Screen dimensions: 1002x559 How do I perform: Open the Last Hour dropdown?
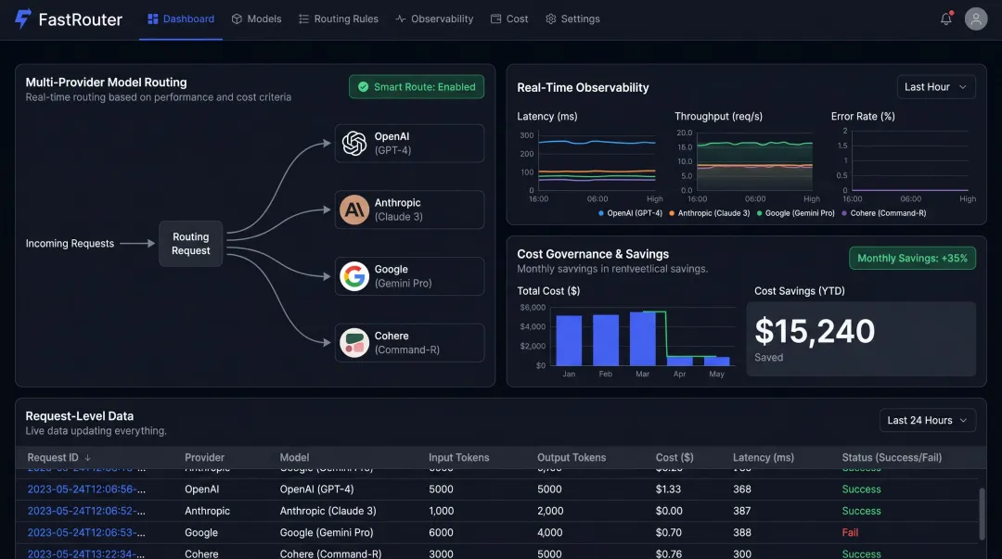(936, 87)
